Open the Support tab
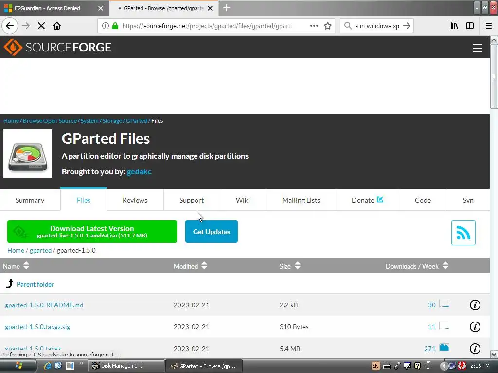Image resolution: width=498 pixels, height=373 pixels. (192, 200)
